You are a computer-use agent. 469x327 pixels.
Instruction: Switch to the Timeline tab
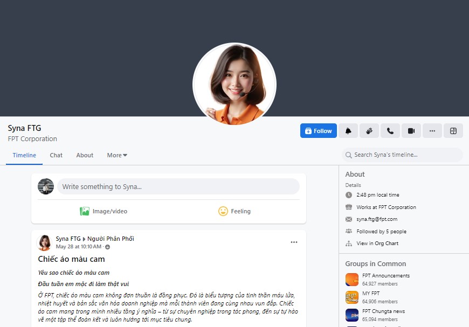24,155
